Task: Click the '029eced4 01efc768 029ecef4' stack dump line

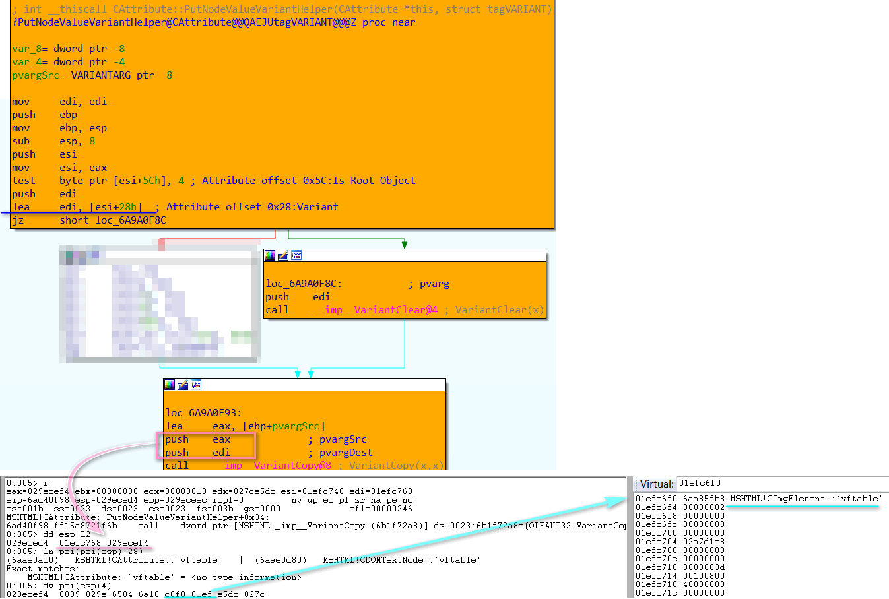Action: pos(78,543)
